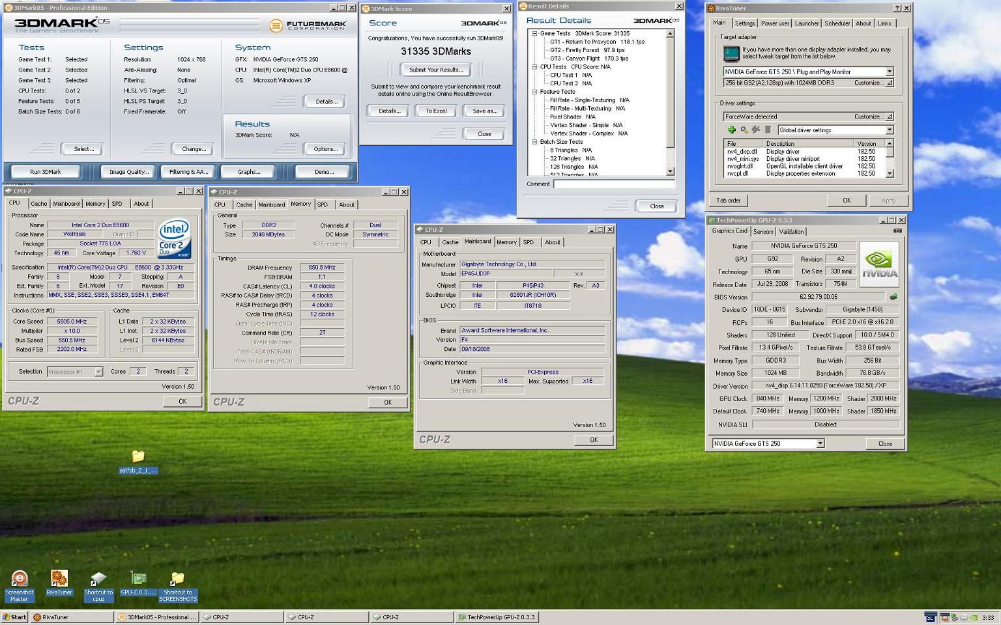Open the About tab in Memory CPU-Z window
Viewport: 1001px width, 625px height.
coord(347,204)
